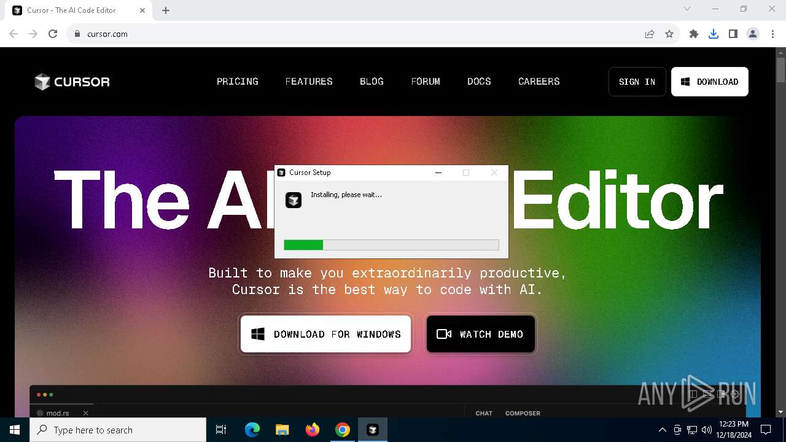Open the CAREERS nav link
This screenshot has height=442, width=786.
click(x=539, y=81)
